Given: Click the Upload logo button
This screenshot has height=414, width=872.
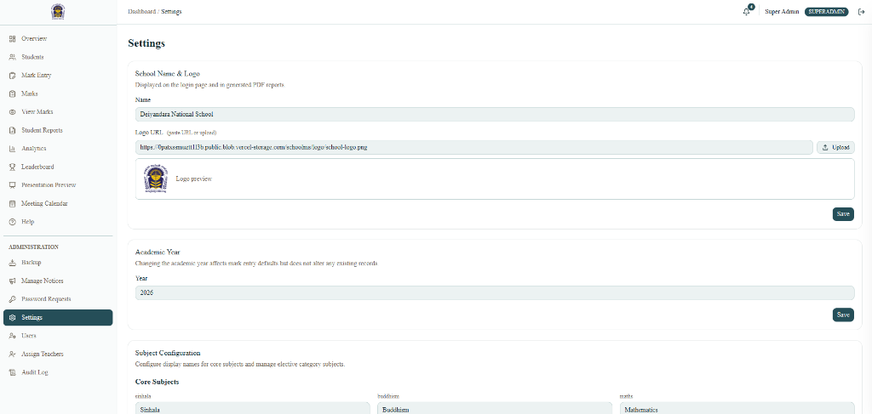Looking at the screenshot, I should tap(835, 148).
